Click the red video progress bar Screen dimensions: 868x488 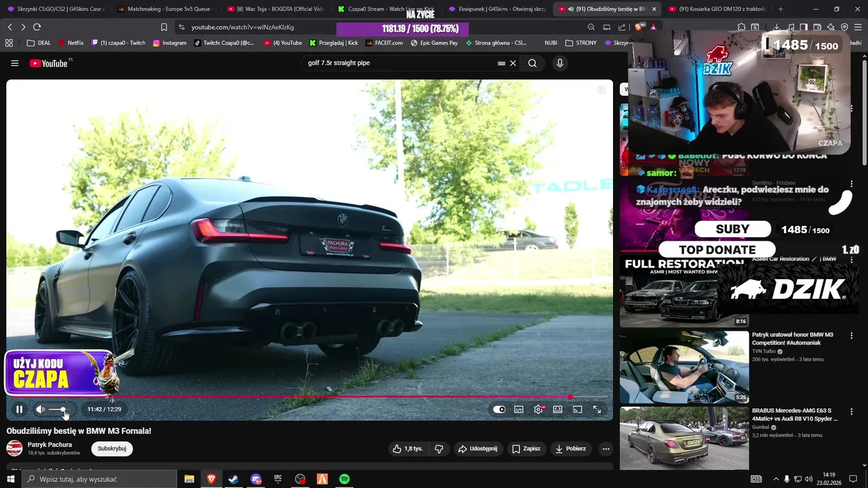point(309,397)
